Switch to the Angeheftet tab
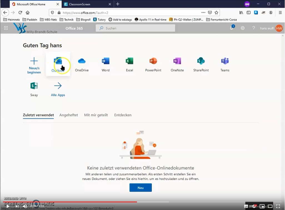The width and height of the screenshot is (285, 210). (69, 115)
